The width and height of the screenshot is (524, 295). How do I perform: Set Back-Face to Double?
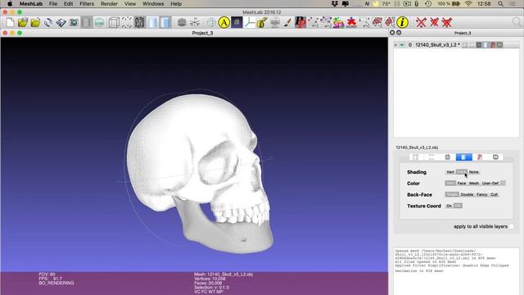coord(467,195)
